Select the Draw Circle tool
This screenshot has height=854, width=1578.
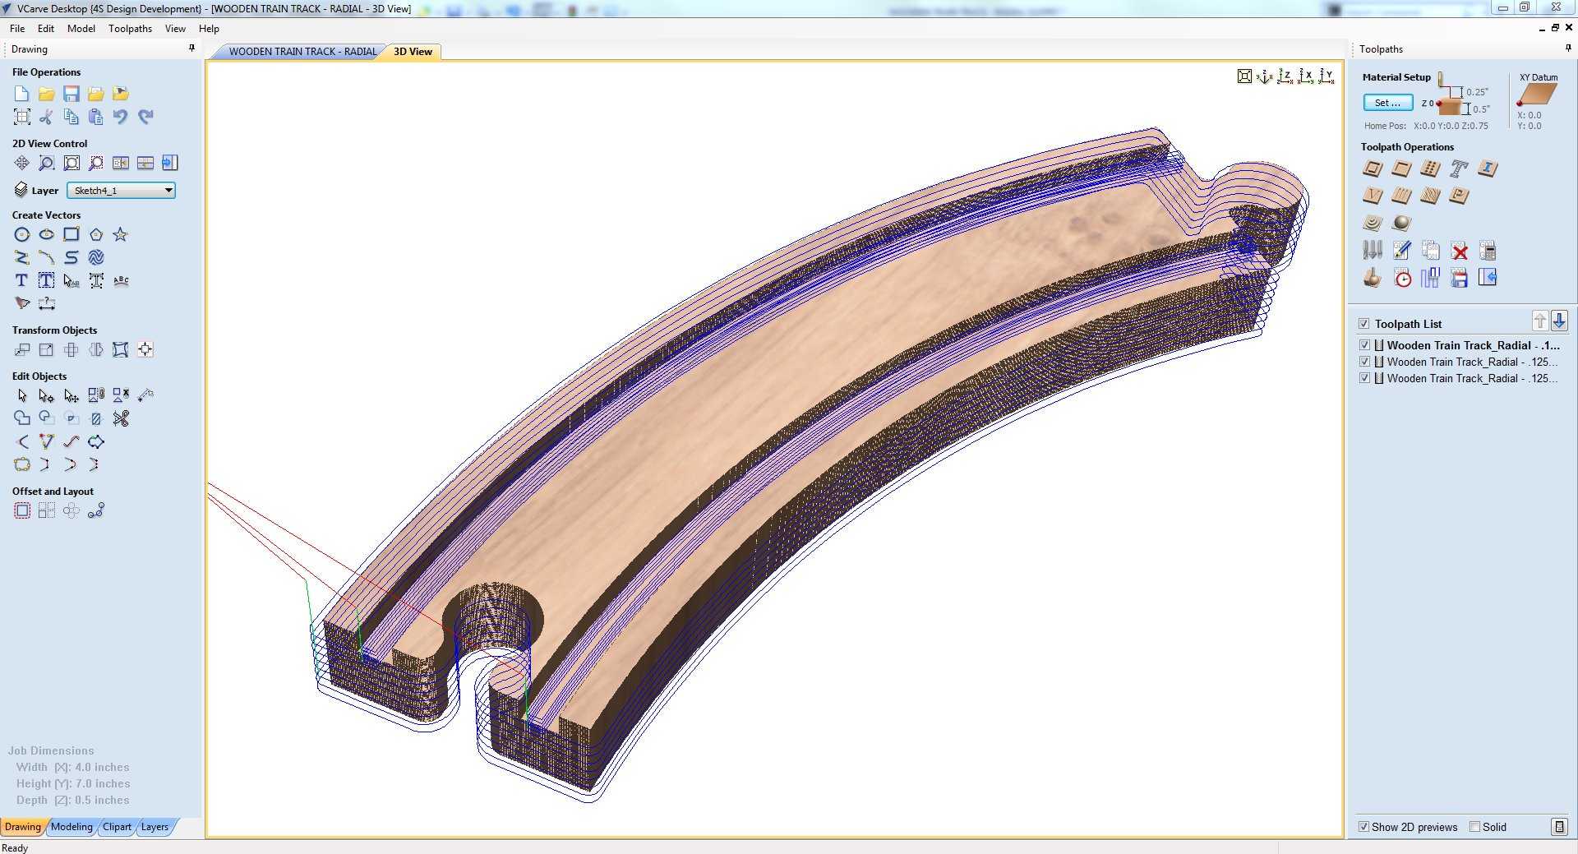tap(22, 234)
